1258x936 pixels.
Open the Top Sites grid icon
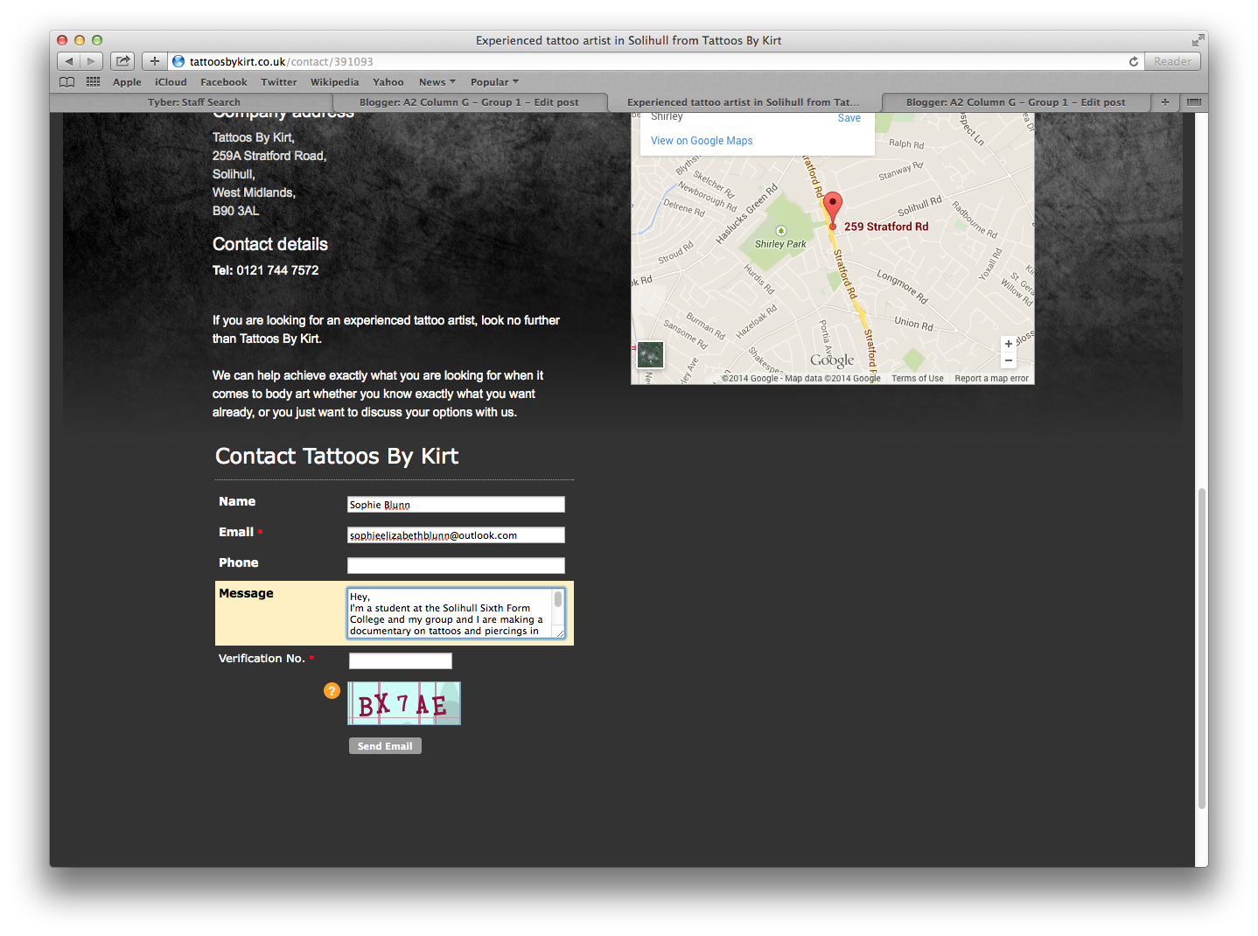click(93, 81)
